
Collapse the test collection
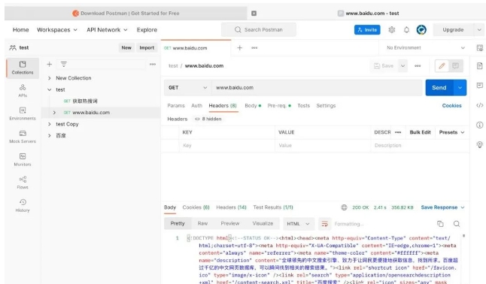pyautogui.click(x=50, y=89)
